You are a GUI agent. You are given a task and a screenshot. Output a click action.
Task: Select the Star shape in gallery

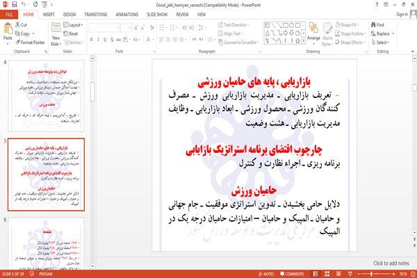click(298, 41)
